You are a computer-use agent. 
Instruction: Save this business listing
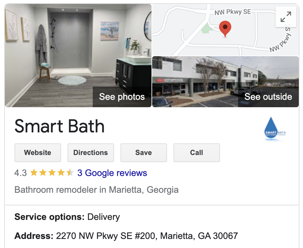coord(143,153)
